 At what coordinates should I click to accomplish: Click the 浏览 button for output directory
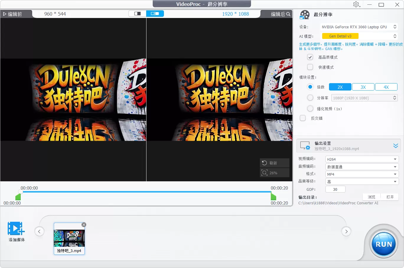coord(371,197)
